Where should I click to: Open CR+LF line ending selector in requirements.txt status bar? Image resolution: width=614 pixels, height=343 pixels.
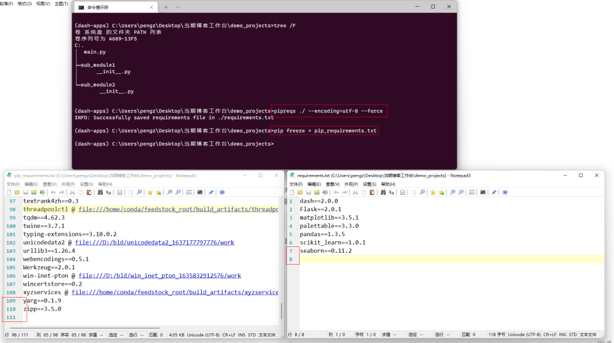tap(550, 335)
